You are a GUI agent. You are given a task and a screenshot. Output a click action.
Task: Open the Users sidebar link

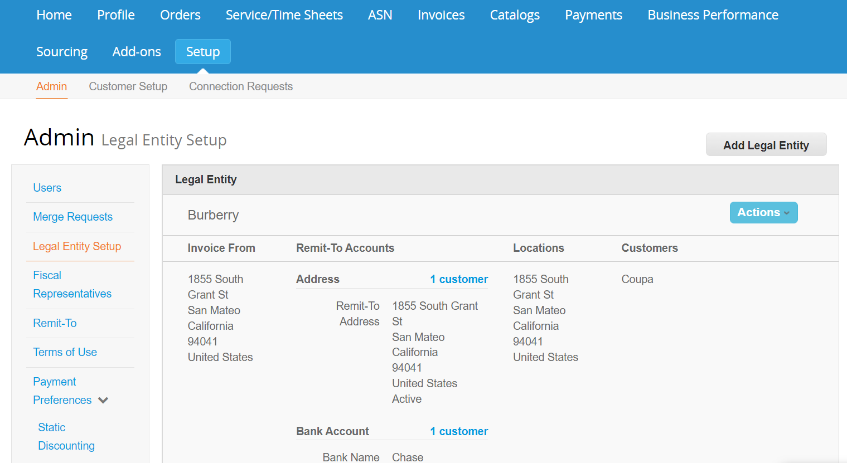47,188
